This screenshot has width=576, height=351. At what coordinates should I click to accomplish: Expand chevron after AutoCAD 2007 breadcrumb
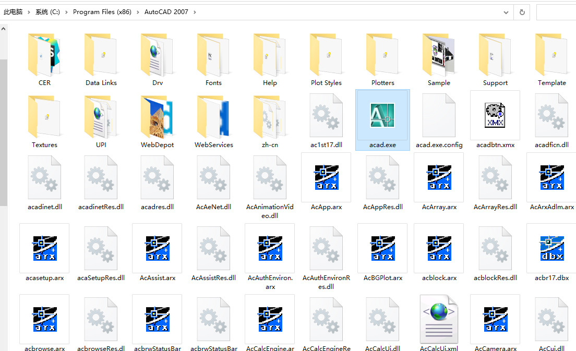click(195, 12)
